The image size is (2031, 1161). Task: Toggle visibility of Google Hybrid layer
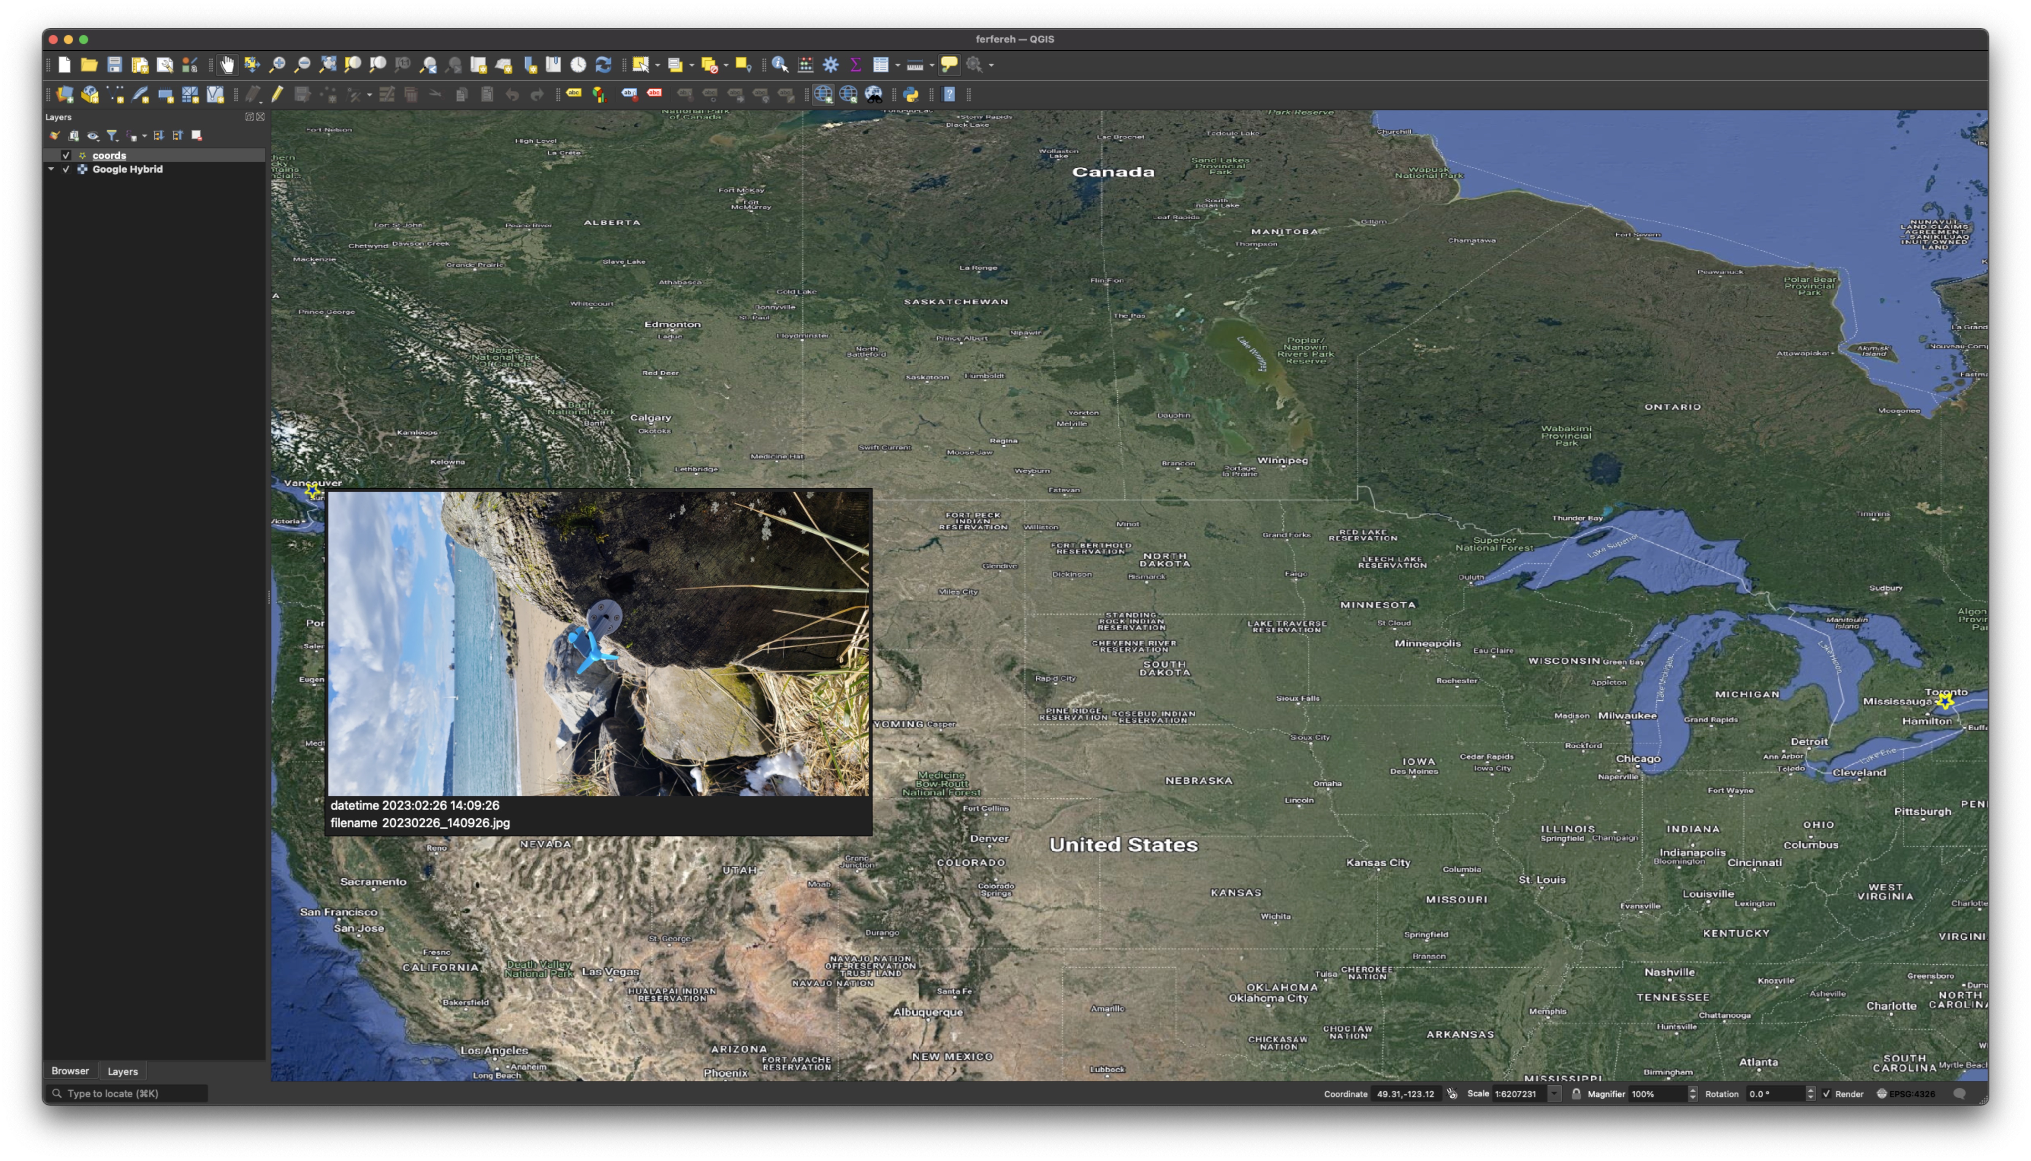tap(66, 169)
